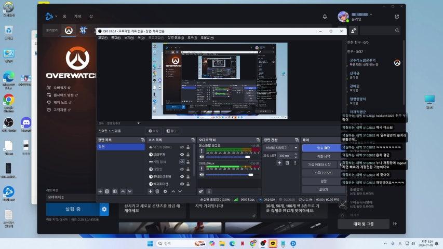
Task: Open the preview zoom scaling dropdown
Action: click(x=138, y=123)
